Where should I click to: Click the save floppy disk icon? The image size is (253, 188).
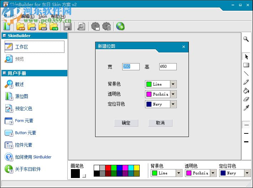pyautogui.click(x=67, y=26)
